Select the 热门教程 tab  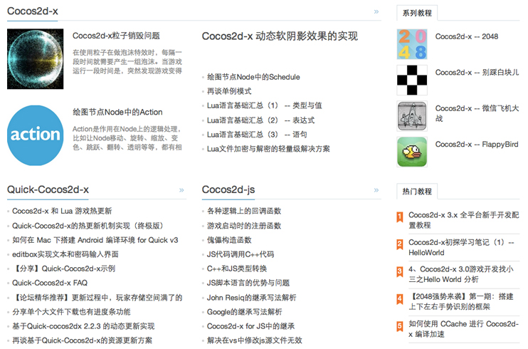coord(417,192)
